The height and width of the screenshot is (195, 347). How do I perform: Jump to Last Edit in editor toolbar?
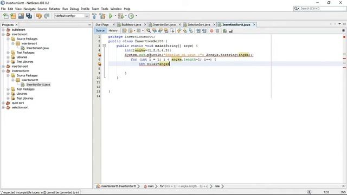click(124, 31)
